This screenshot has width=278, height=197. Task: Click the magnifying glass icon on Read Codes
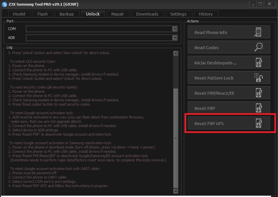coord(259,47)
